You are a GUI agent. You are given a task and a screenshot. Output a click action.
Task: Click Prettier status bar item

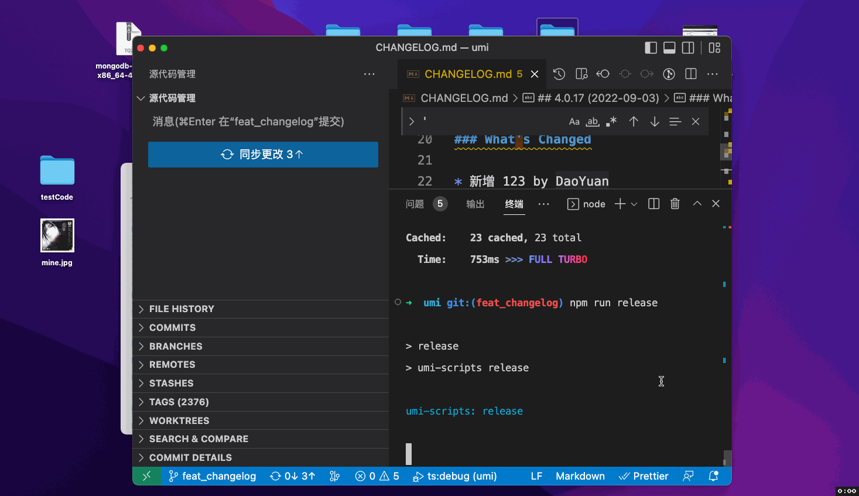644,476
